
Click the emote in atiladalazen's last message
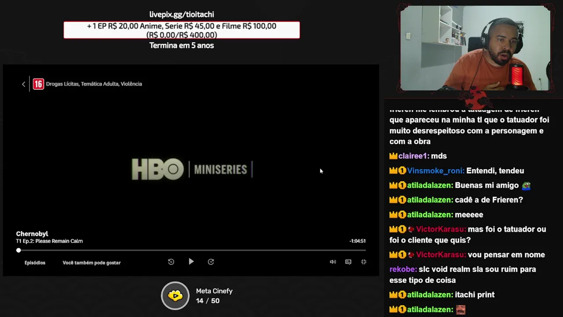pyautogui.click(x=461, y=310)
